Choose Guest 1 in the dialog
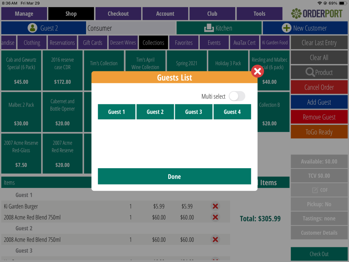The width and height of the screenshot is (349, 262). (117, 112)
